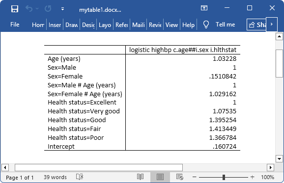Open the References tab
This screenshot has height=183, width=284.
click(x=122, y=25)
